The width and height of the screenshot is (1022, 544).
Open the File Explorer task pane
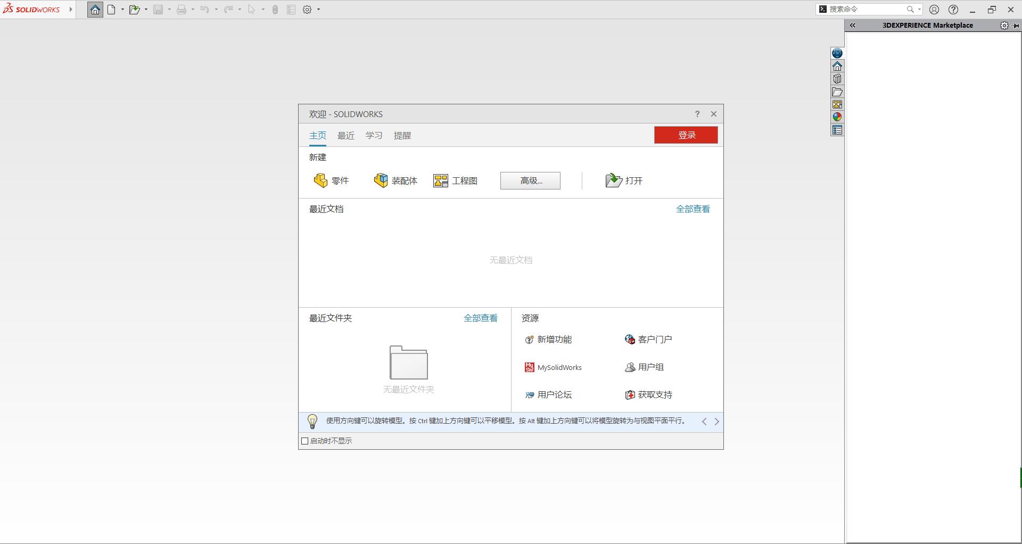[x=837, y=91]
